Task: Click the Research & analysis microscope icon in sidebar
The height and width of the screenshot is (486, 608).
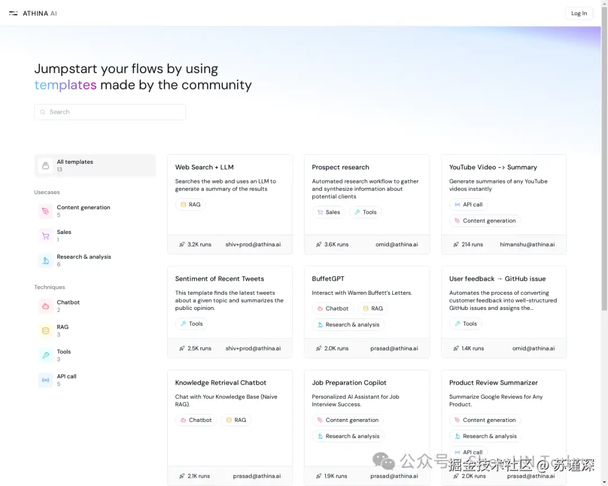Action: 46,260
